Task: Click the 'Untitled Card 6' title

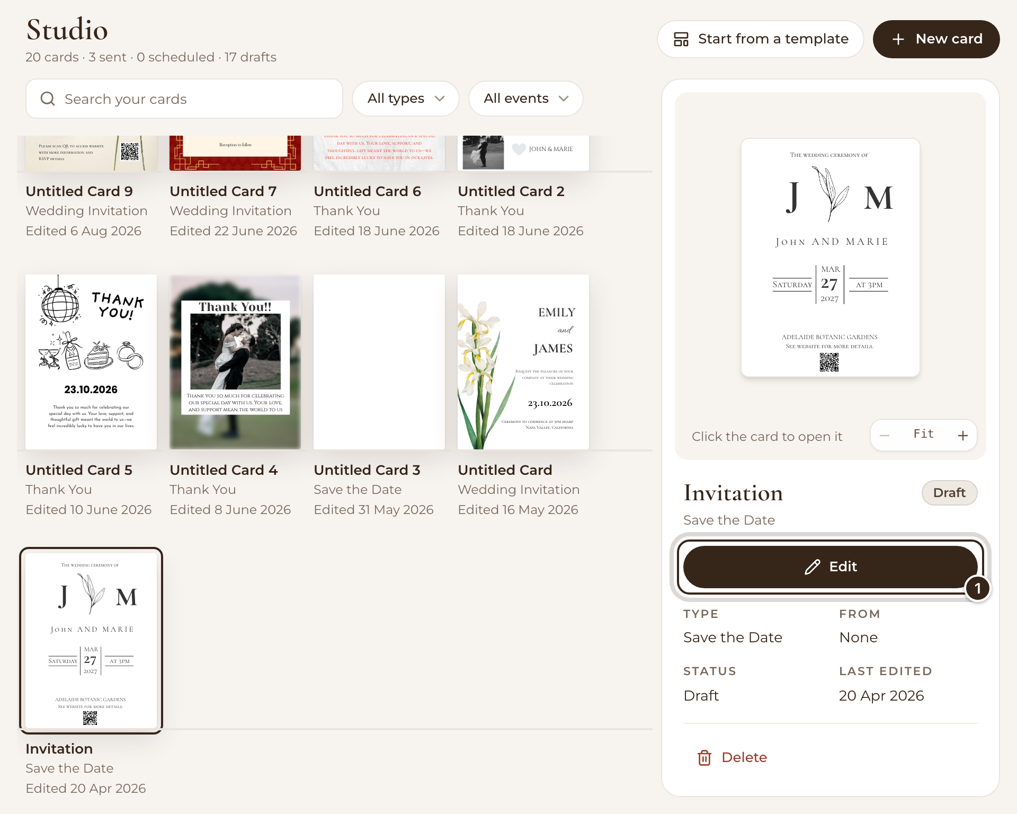Action: click(368, 191)
